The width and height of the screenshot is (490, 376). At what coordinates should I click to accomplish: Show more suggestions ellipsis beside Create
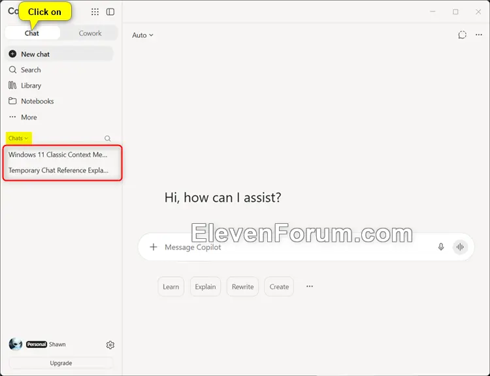(x=310, y=287)
